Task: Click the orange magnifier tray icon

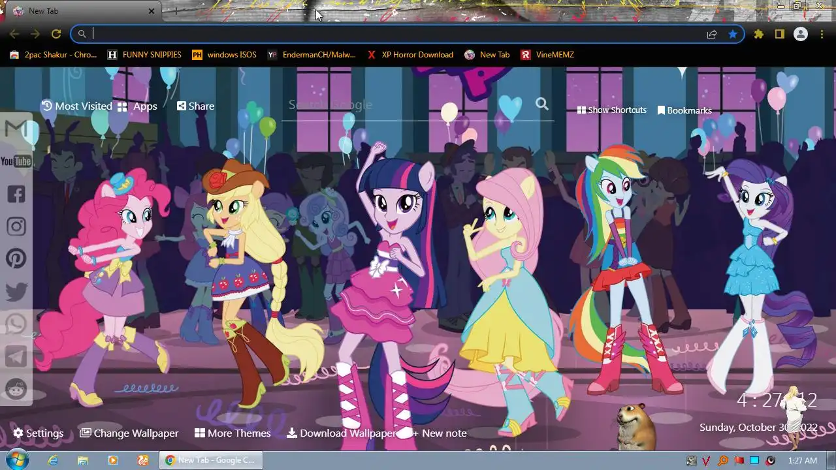Action: click(723, 461)
